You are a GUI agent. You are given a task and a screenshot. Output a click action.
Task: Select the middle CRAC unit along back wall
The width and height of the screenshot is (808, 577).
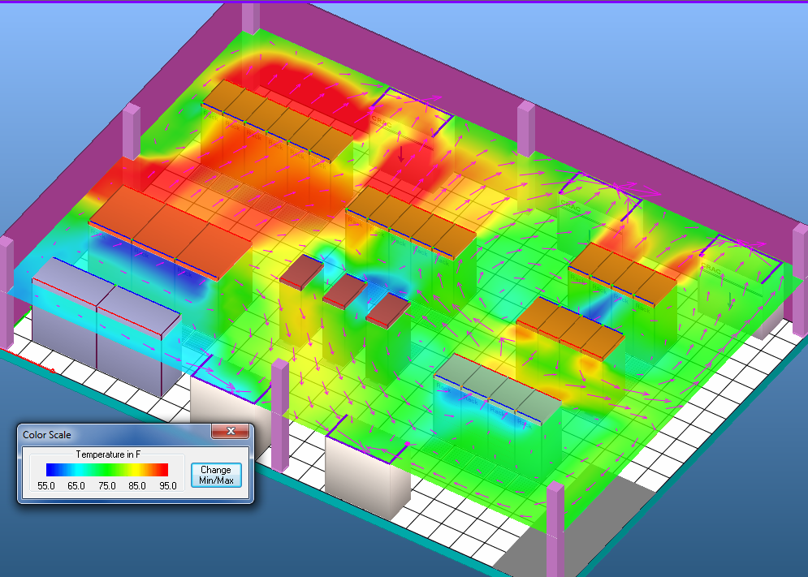[597, 207]
